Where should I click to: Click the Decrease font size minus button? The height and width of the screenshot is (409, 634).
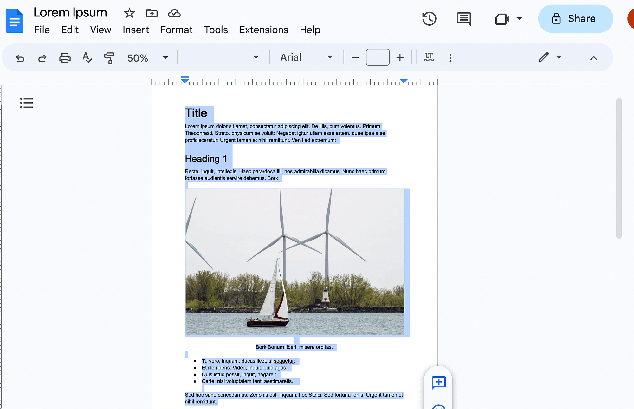coord(355,57)
